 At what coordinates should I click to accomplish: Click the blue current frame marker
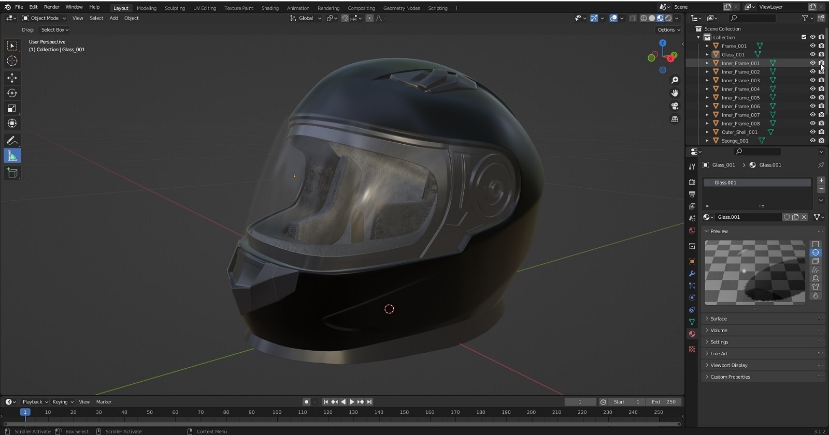click(x=24, y=412)
